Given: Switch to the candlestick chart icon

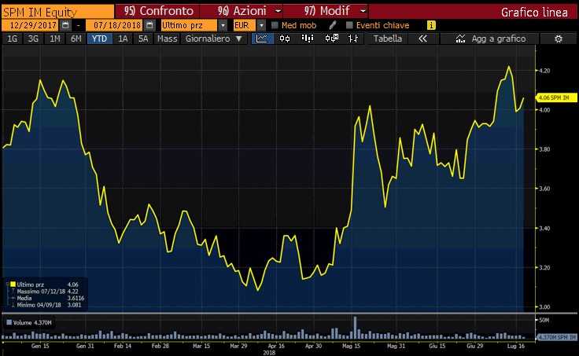Looking at the screenshot, I should click(x=284, y=39).
